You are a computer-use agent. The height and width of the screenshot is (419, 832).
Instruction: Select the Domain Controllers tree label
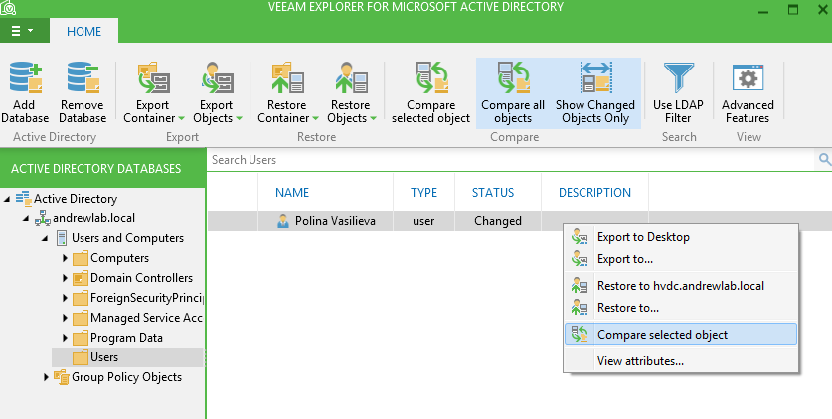[141, 278]
